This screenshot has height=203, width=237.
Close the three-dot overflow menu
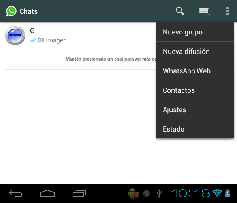[228, 11]
